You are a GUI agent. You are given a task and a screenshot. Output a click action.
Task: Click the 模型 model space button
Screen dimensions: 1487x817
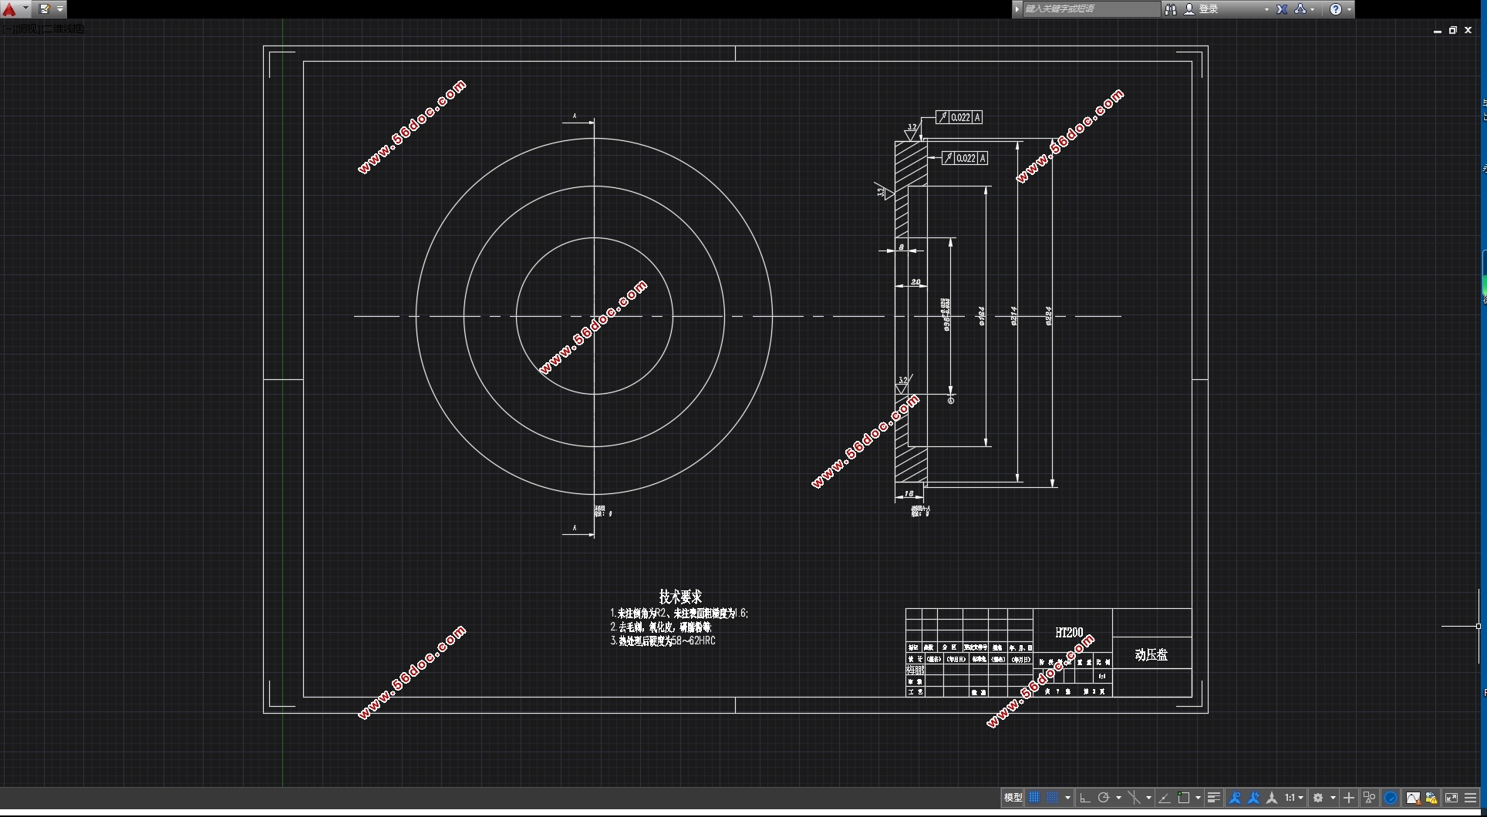(x=1013, y=798)
